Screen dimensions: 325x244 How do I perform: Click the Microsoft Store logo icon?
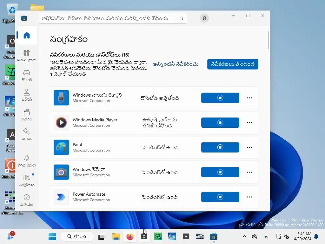pos(24,18)
